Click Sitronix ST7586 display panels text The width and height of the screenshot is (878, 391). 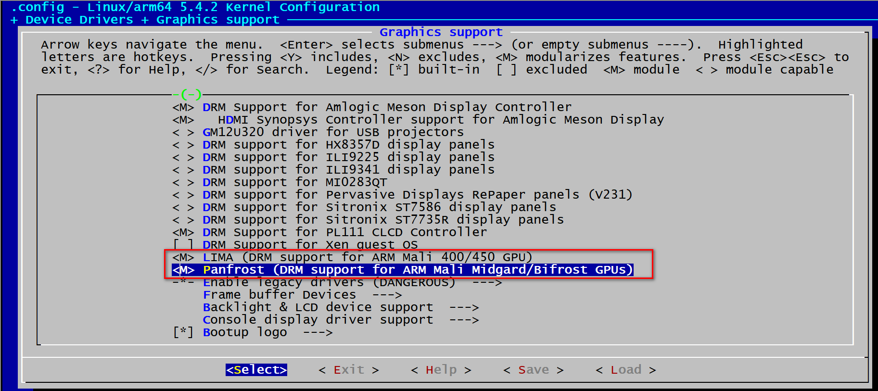pos(441,207)
